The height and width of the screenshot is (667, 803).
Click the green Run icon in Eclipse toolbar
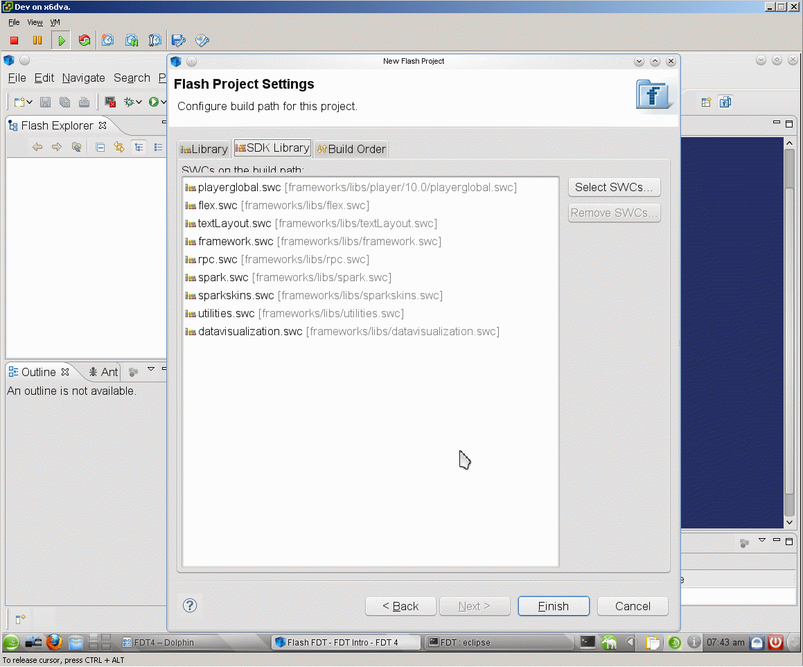(x=154, y=102)
